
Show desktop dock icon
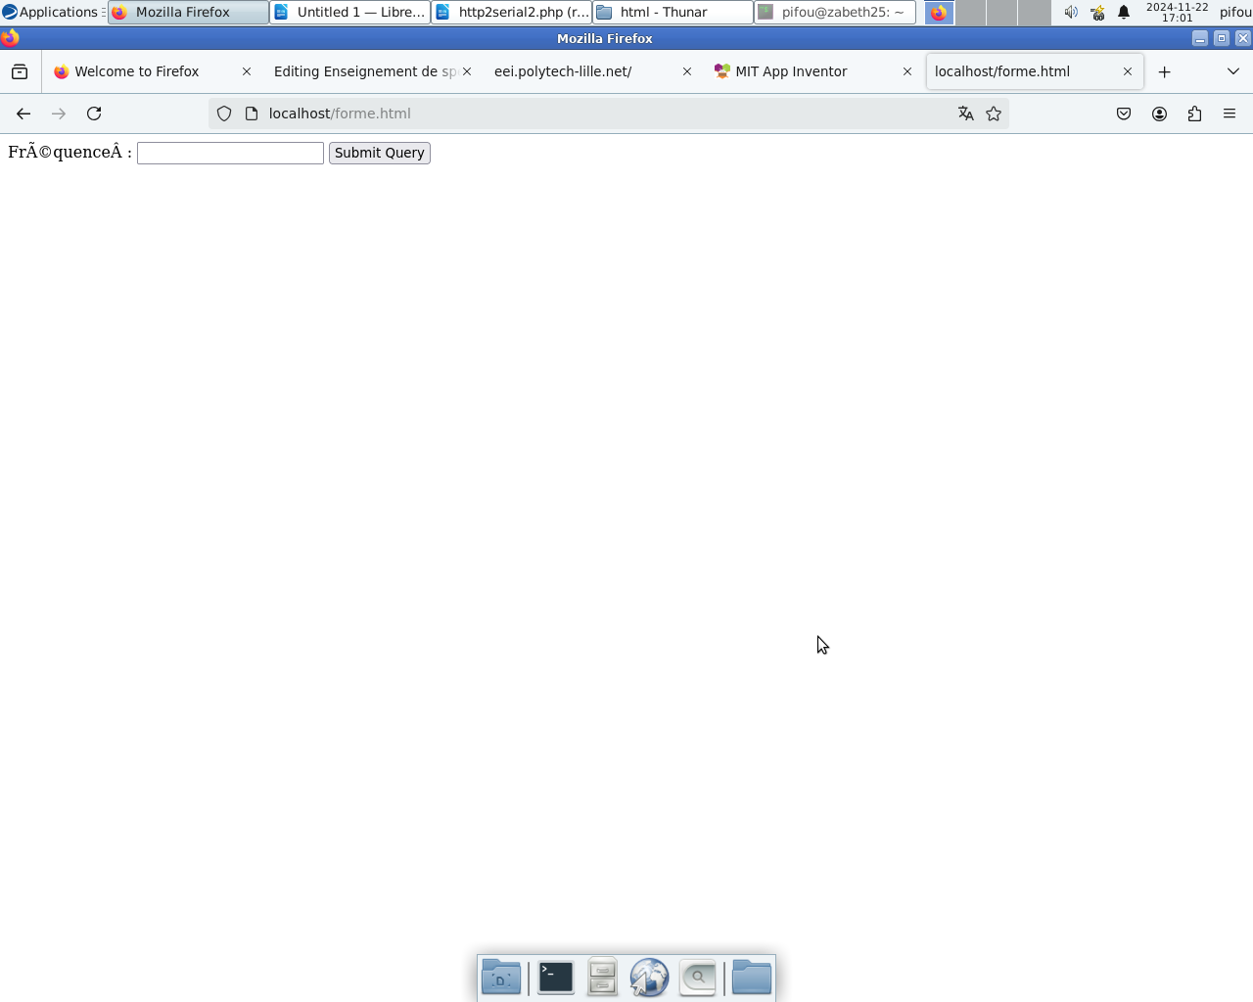pyautogui.click(x=501, y=977)
